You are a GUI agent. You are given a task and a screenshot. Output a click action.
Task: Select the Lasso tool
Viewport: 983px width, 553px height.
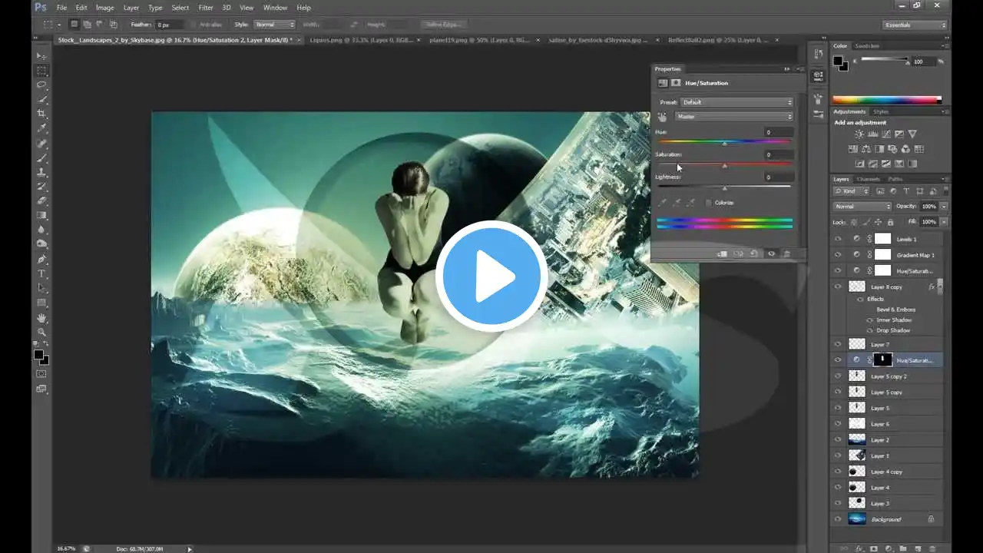[41, 84]
